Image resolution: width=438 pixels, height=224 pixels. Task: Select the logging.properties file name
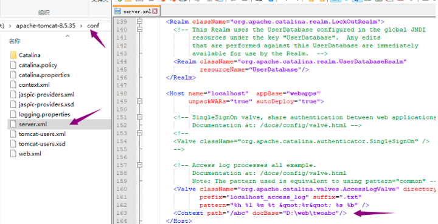coord(44,115)
